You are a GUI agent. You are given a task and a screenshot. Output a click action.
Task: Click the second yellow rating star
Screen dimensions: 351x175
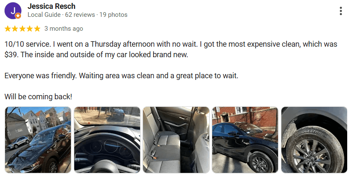point(15,29)
